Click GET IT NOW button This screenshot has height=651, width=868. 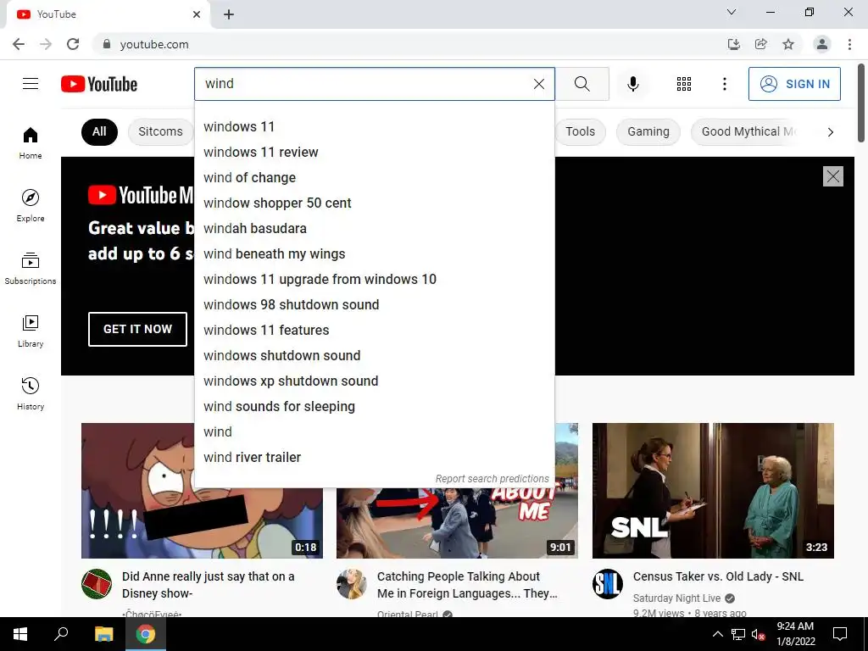point(137,329)
